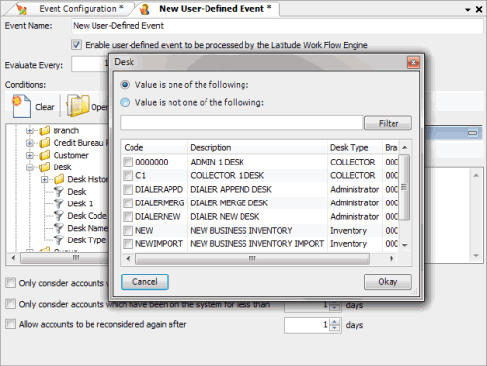Click the Desk History folder icon

click(x=58, y=179)
